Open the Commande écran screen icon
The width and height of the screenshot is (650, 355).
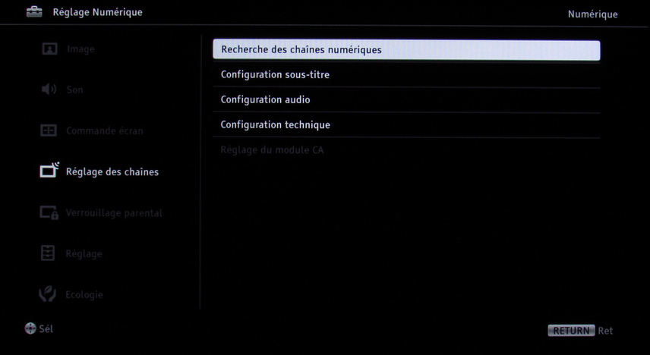click(49, 130)
